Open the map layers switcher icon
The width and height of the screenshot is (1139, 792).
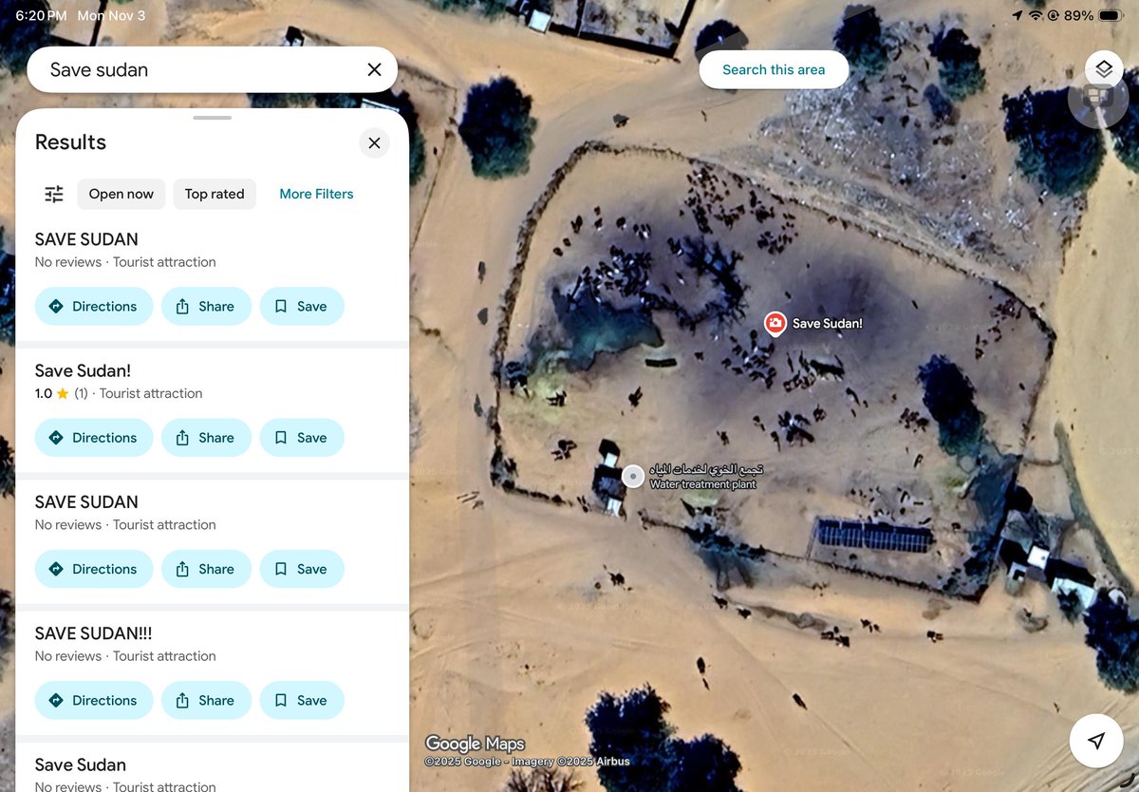tap(1103, 68)
